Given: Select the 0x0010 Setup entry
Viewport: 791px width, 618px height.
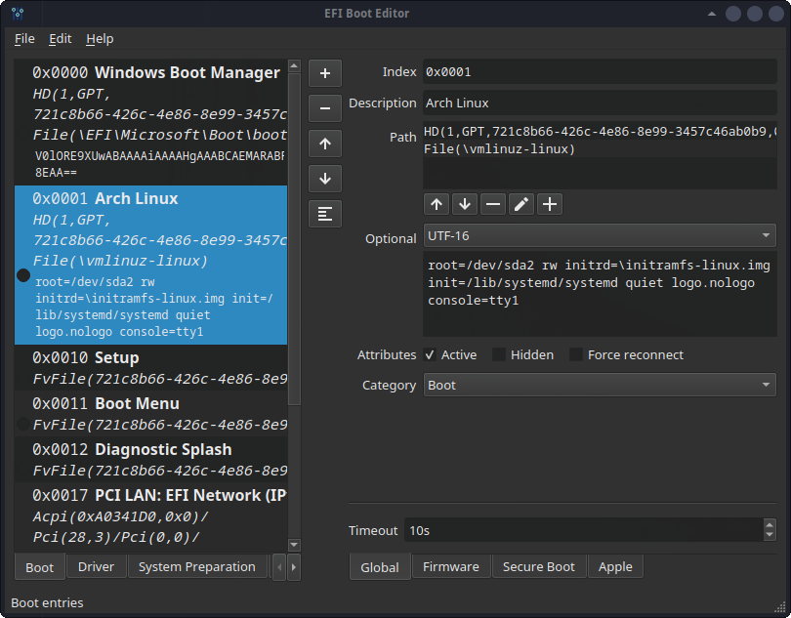Looking at the screenshot, I should coord(150,368).
